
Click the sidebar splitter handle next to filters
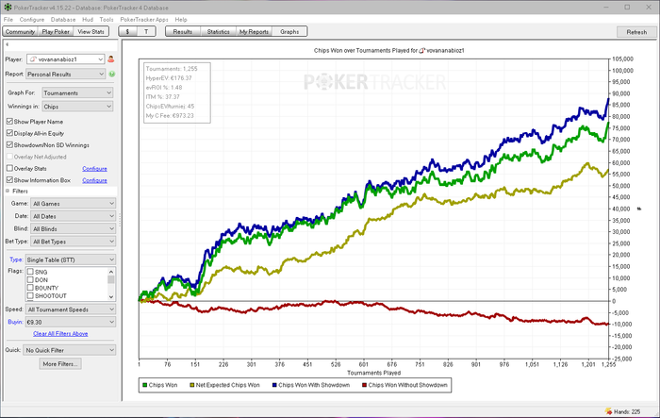tap(120, 221)
